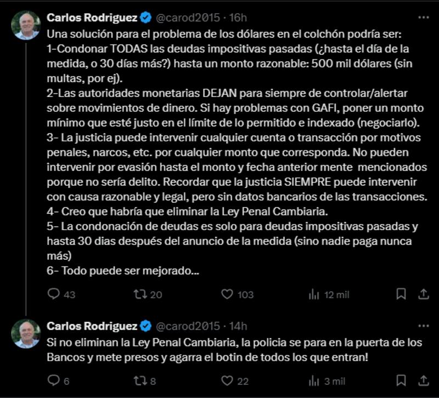Bookmark the first tweet about dólares
The image size is (439, 398).
click(401, 294)
